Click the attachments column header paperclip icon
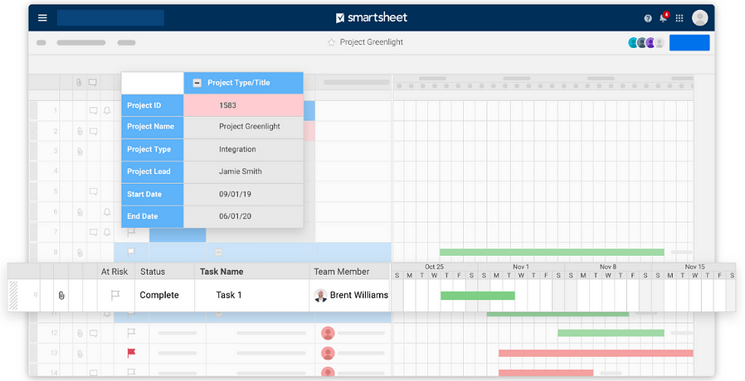Screen dimensions: 745x381 (x=79, y=83)
